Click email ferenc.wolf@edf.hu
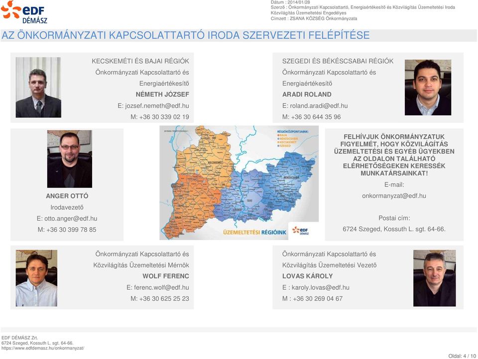The image size is (478, 359). point(161,287)
